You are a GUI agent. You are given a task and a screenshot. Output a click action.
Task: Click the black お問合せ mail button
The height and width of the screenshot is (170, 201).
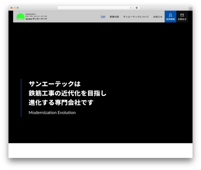point(182,16)
